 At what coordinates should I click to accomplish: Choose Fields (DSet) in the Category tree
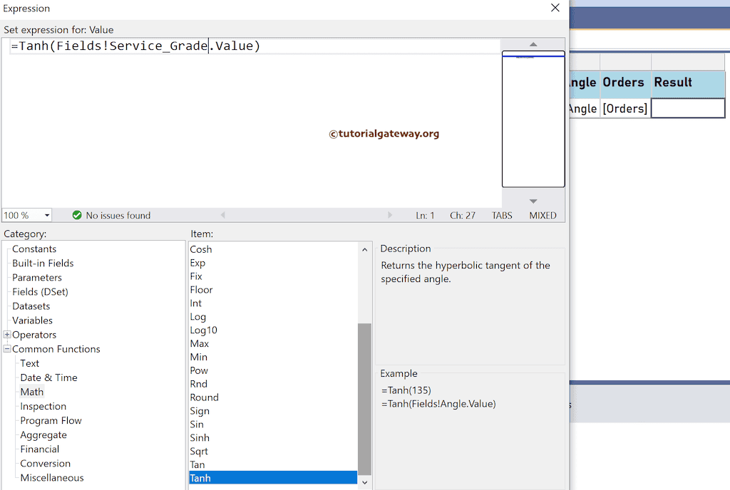(40, 292)
